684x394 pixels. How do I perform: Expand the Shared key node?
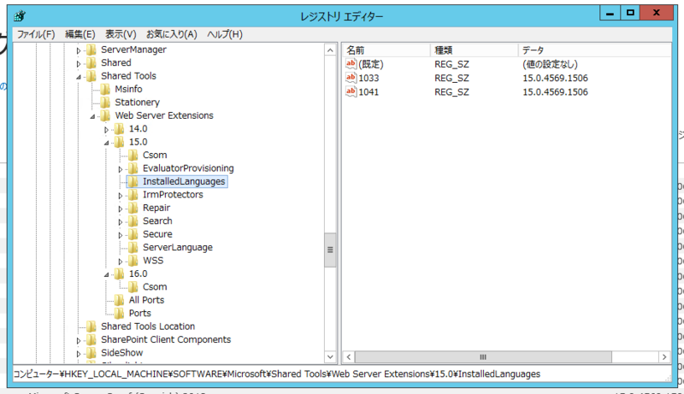[x=79, y=63]
